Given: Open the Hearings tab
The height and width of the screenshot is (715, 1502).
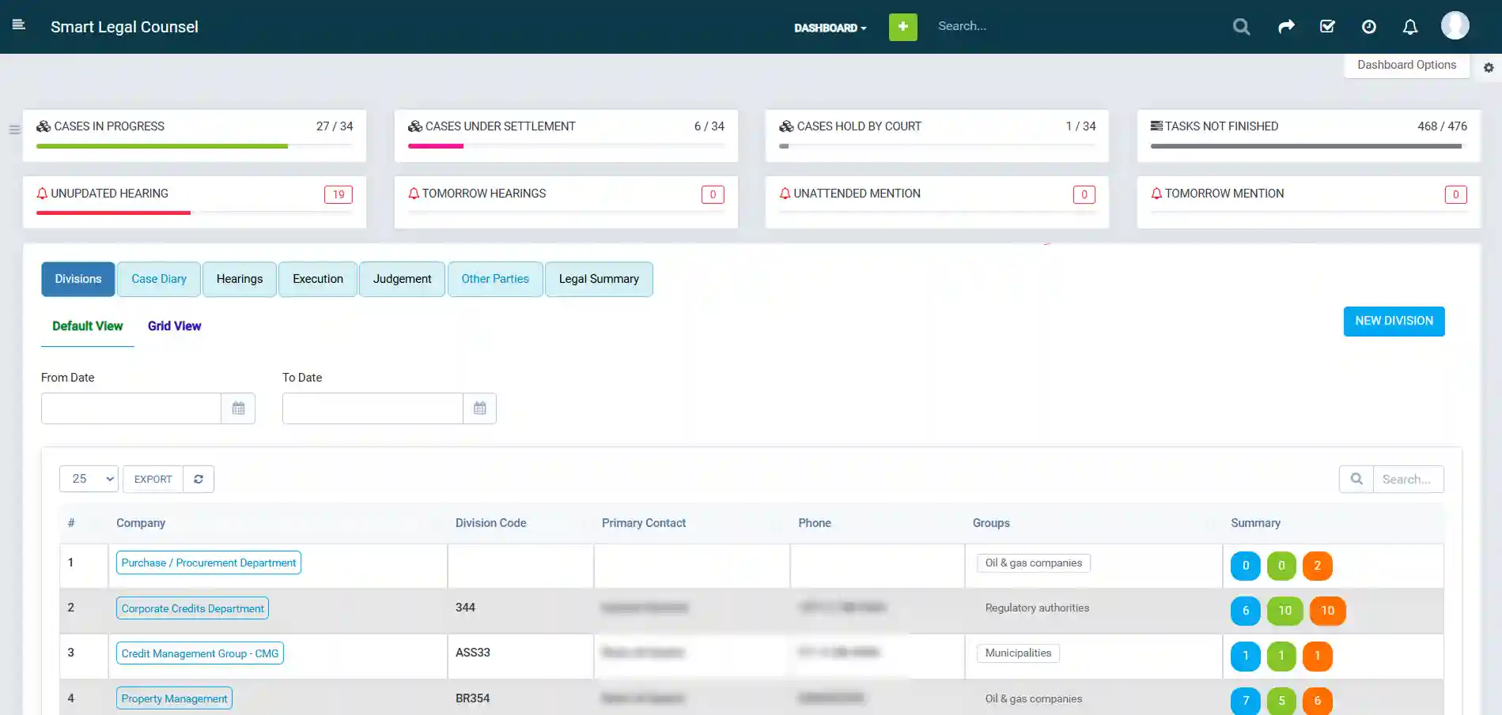Looking at the screenshot, I should click(x=239, y=279).
